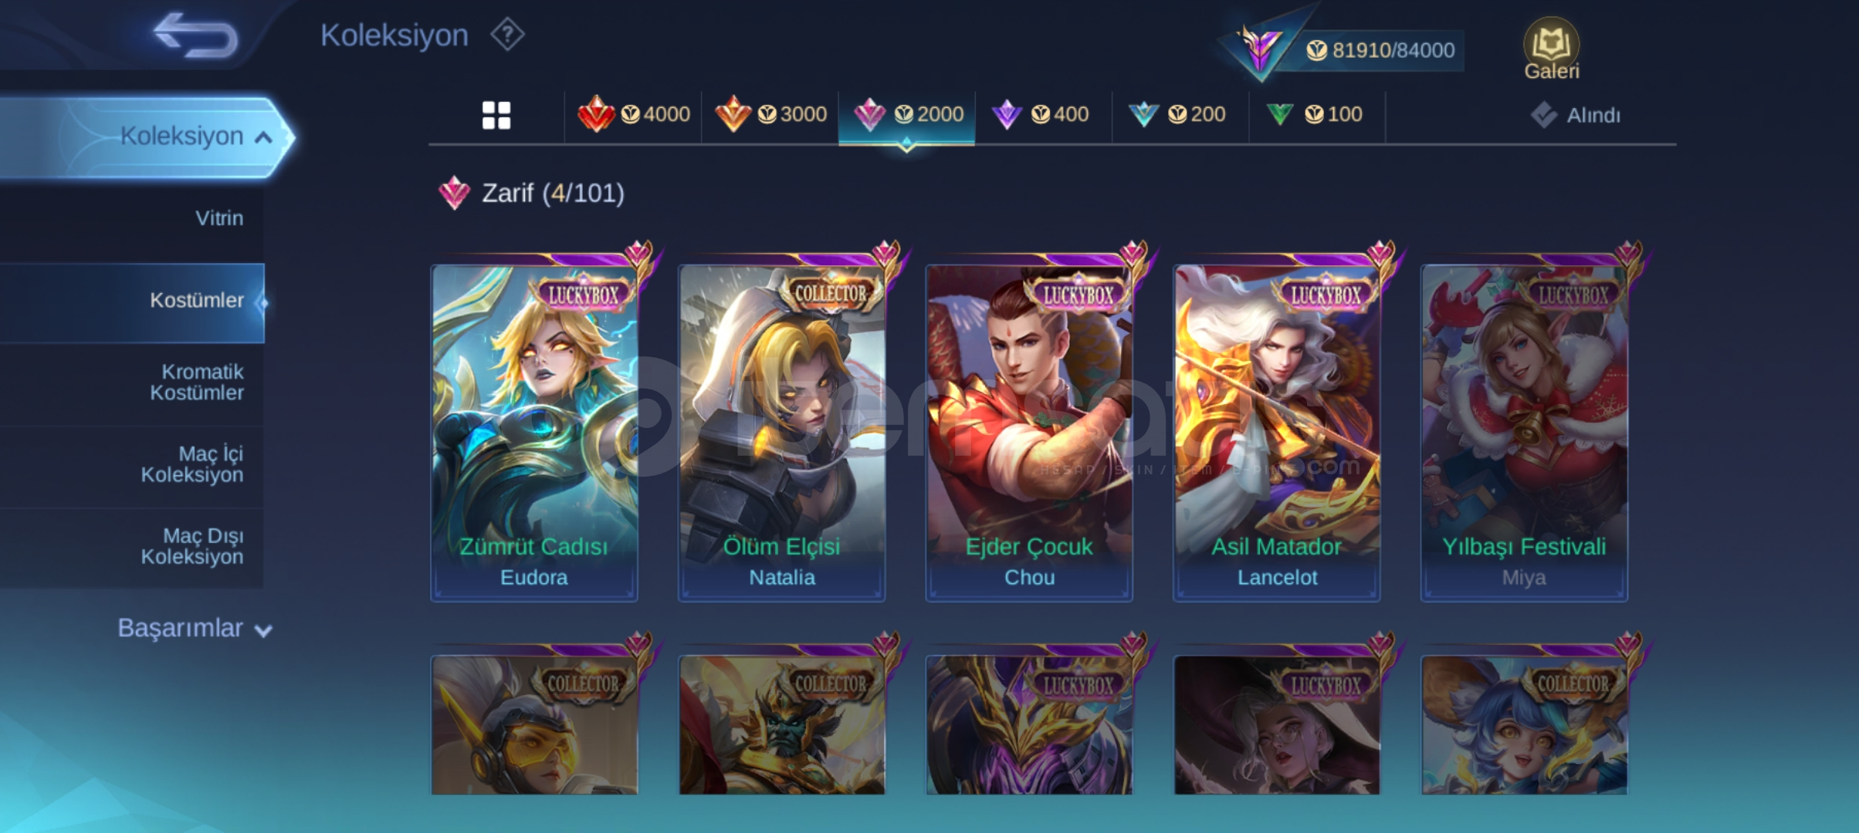
Task: Click the back arrow icon
Action: (196, 35)
